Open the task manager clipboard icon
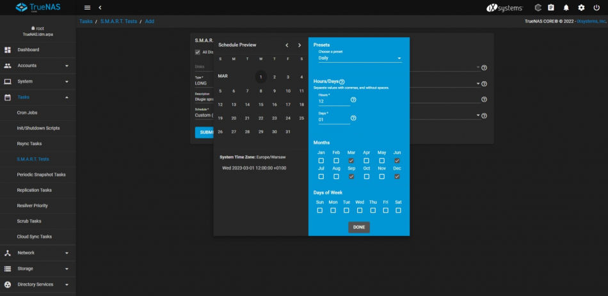Screen dimensions: 608x296 [x=551, y=8]
